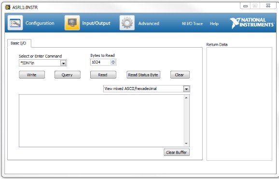Image resolution: width=279 pixels, height=179 pixels.
Task: Open the Help menu
Action: 214,24
